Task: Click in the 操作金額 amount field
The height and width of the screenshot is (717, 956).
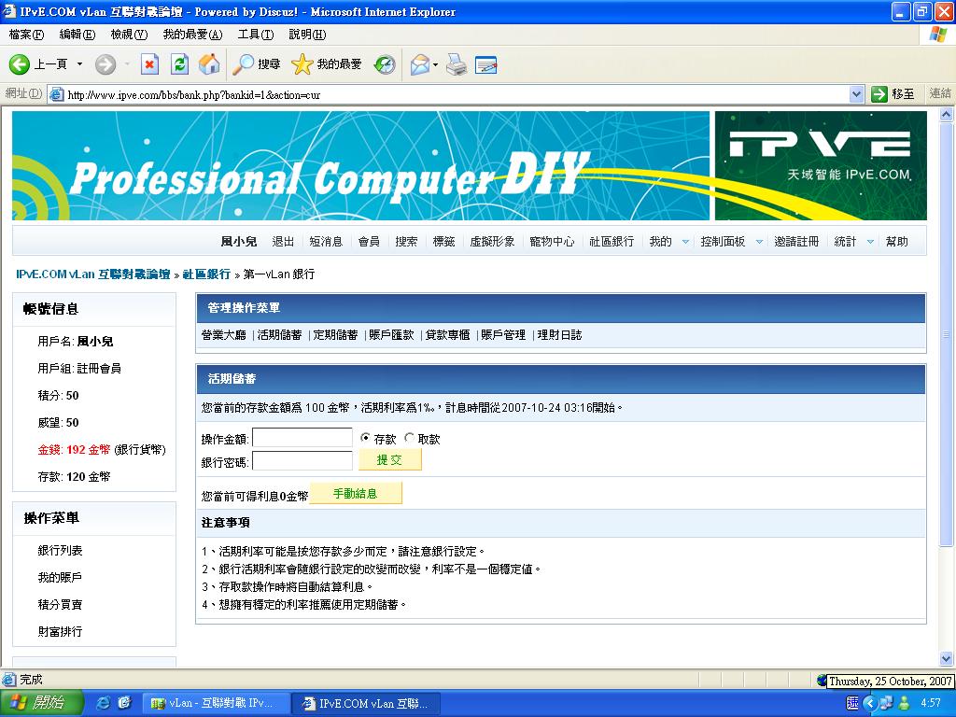Action: (x=302, y=438)
